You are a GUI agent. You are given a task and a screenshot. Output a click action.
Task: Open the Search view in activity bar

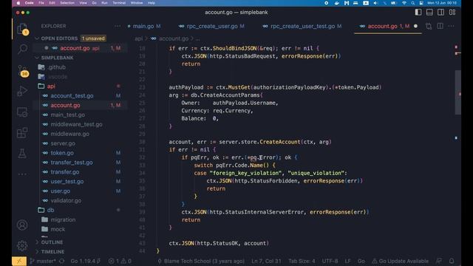pos(22,49)
